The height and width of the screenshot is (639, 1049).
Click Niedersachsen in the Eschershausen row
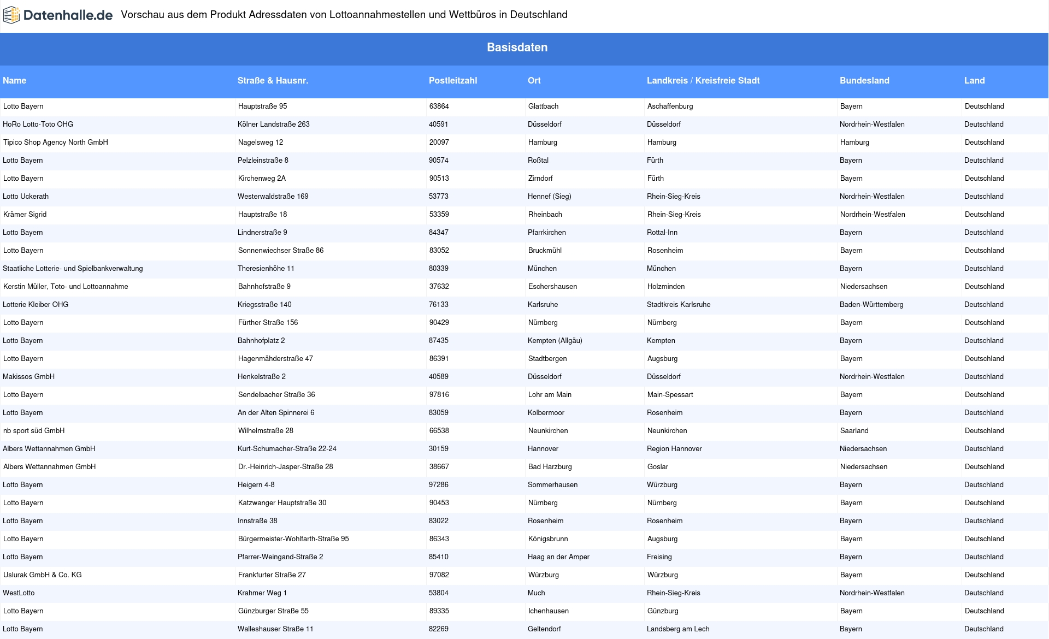[x=864, y=286]
